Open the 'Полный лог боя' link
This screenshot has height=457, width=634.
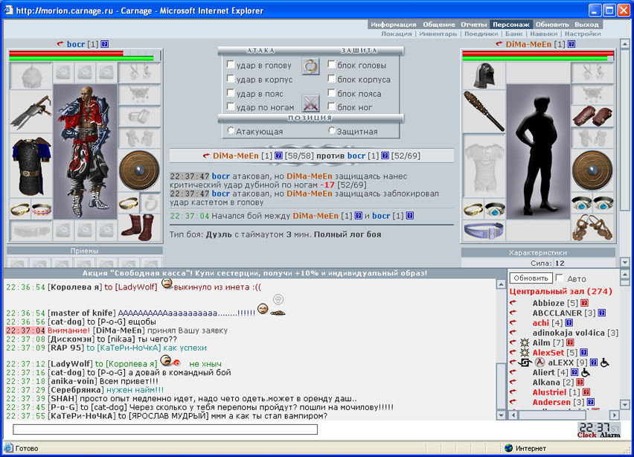(348, 234)
